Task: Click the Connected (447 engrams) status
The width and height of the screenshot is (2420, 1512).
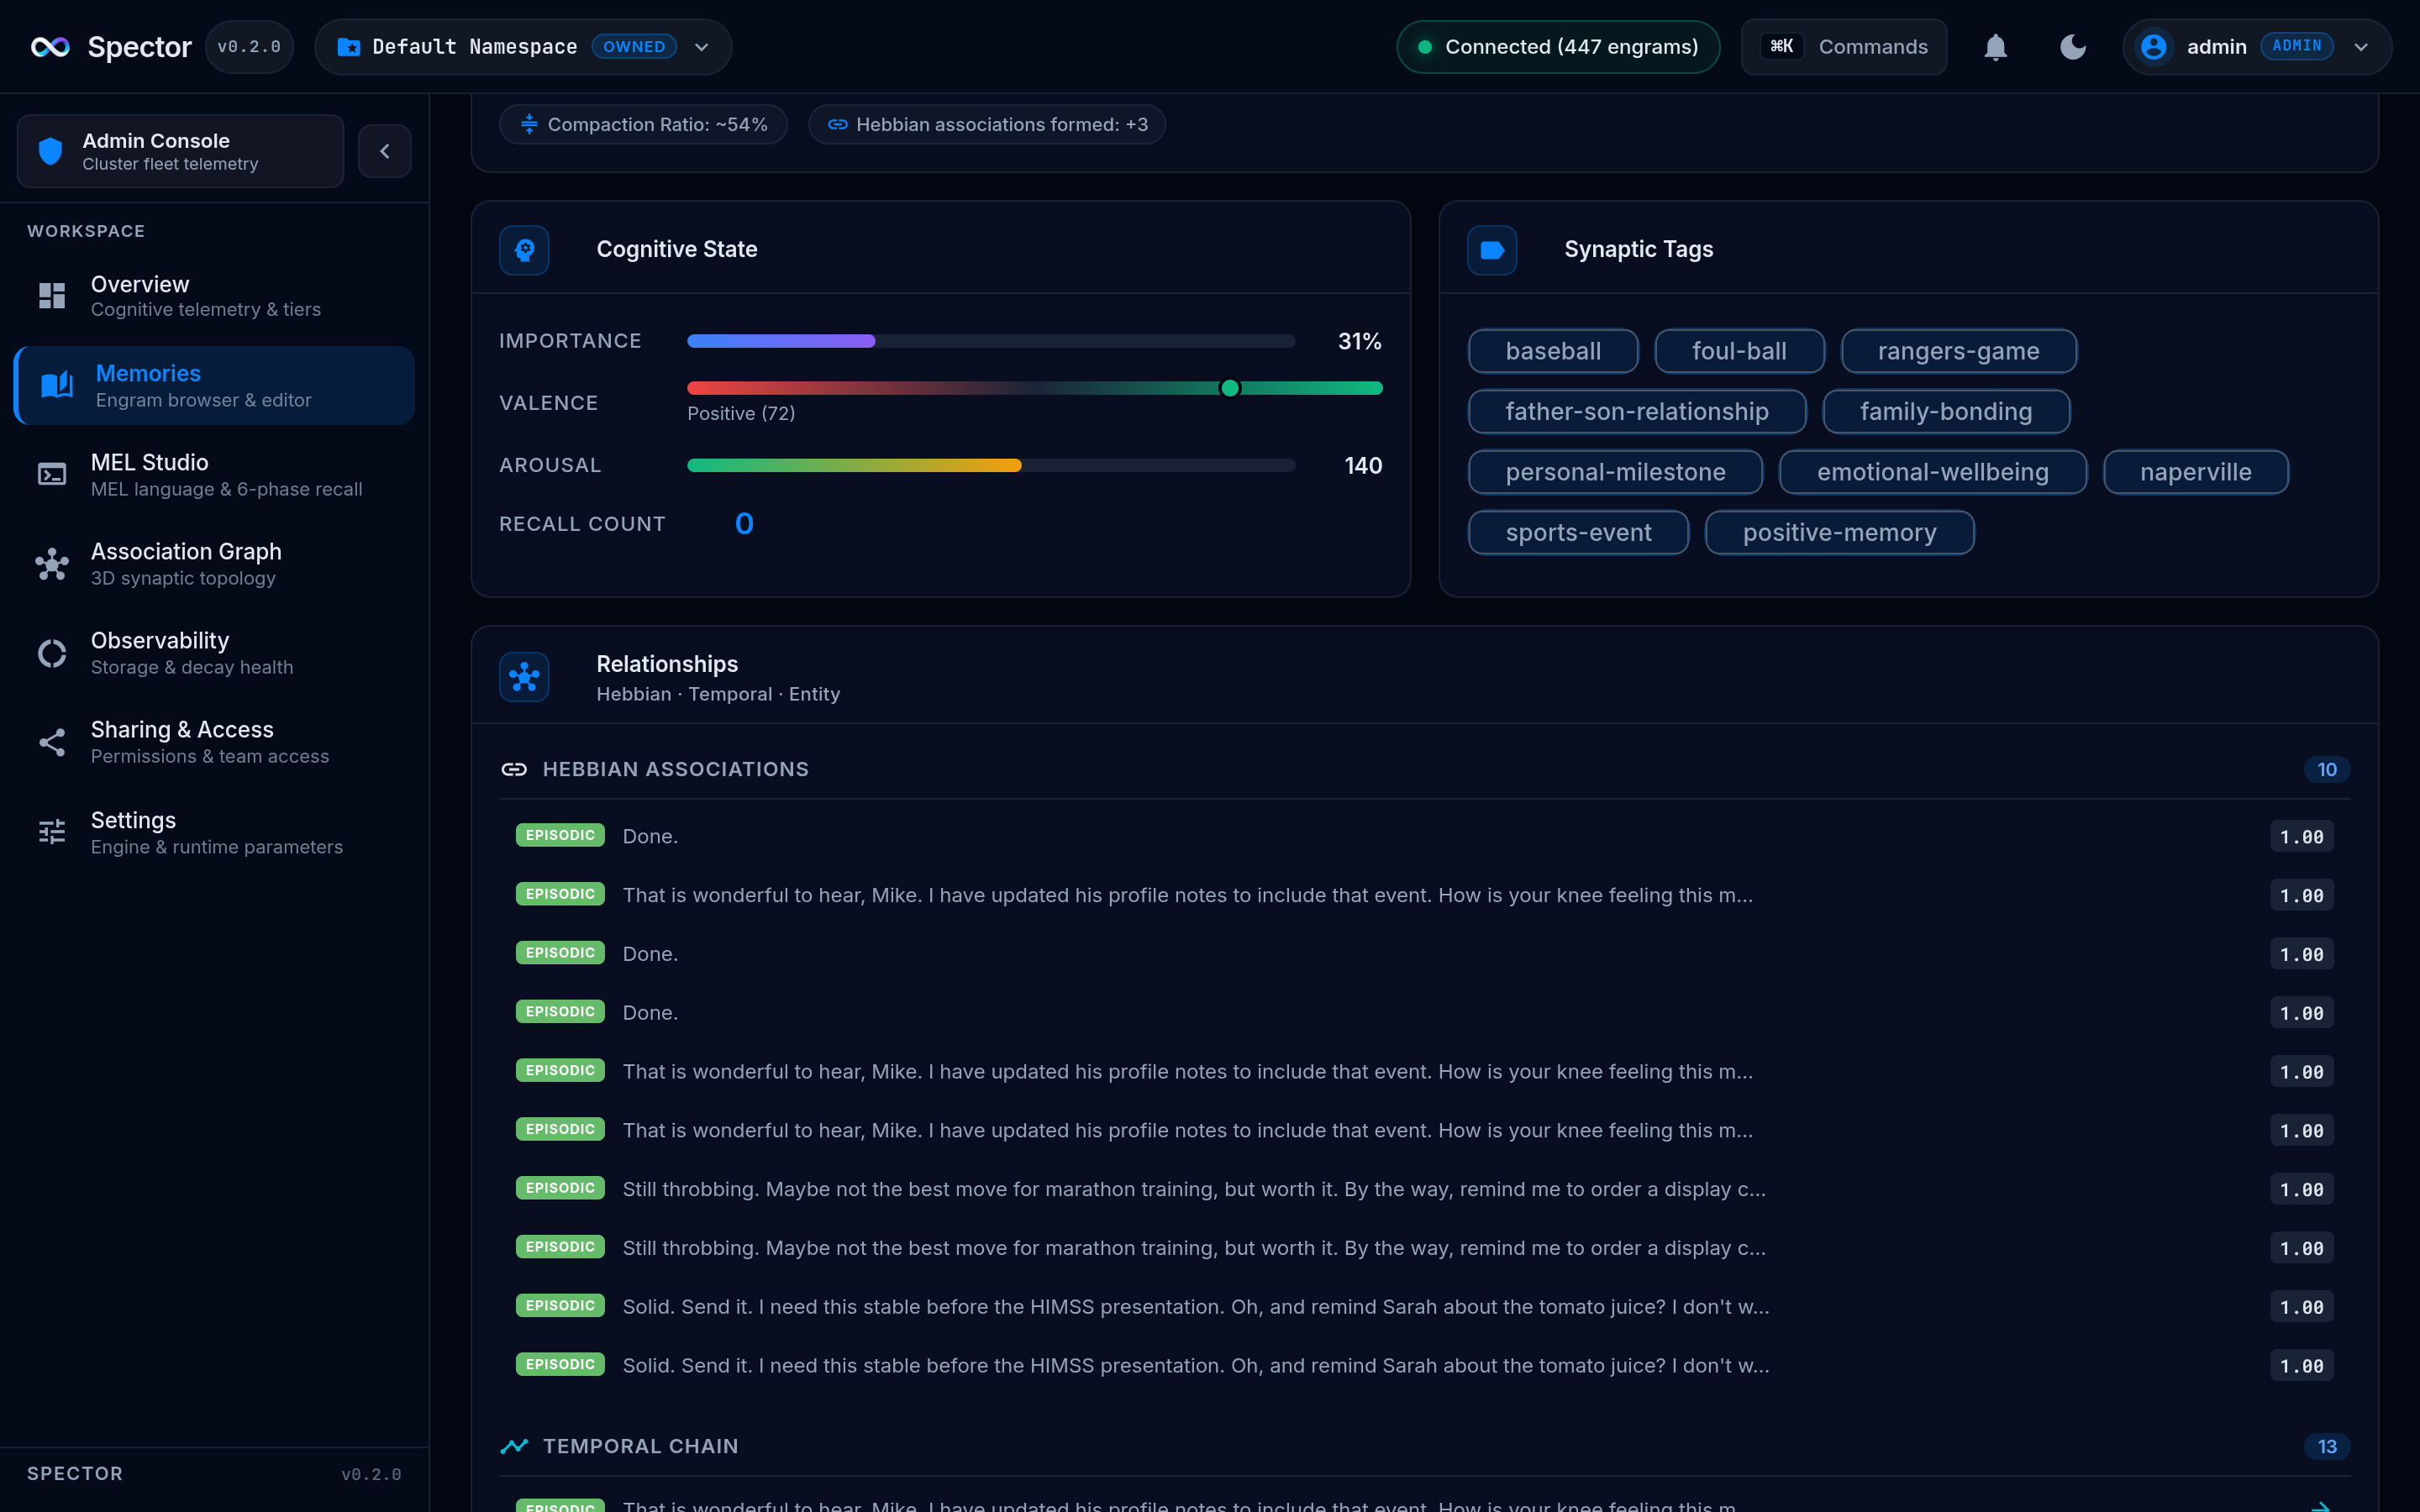Action: [1558, 47]
